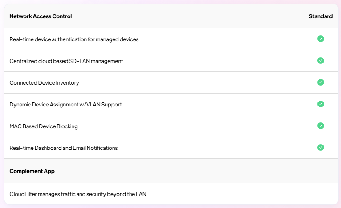Click the Standard column header

click(x=321, y=16)
